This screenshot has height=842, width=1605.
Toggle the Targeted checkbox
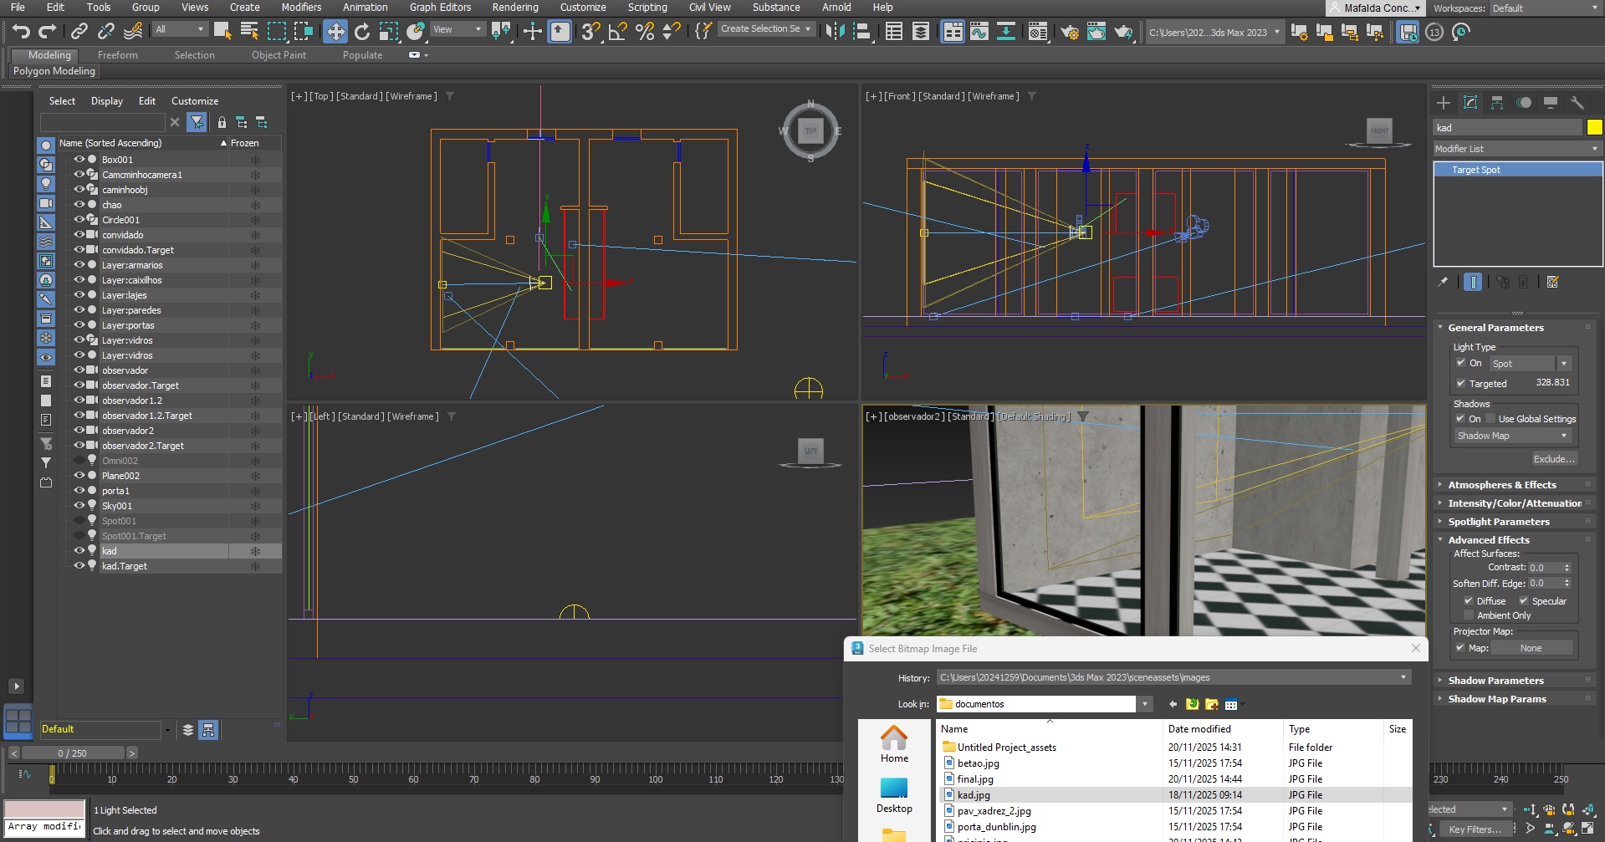[1461, 384]
